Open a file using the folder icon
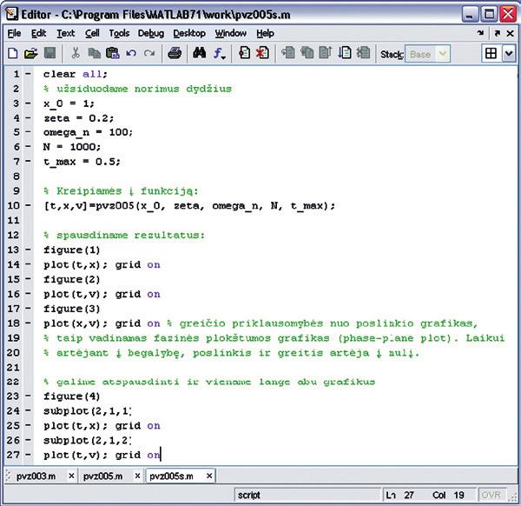521x506 pixels. pyautogui.click(x=31, y=53)
